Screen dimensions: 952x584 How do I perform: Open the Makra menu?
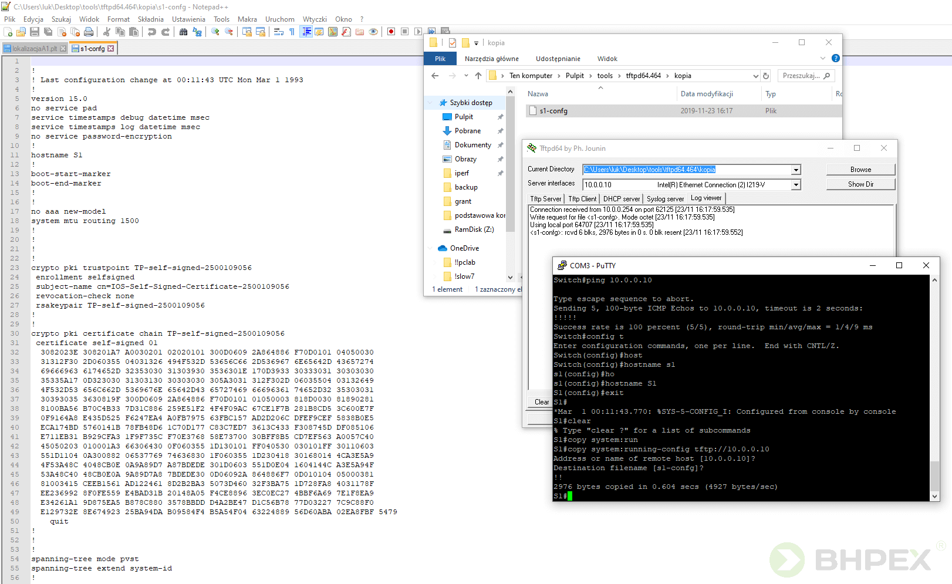coord(247,19)
